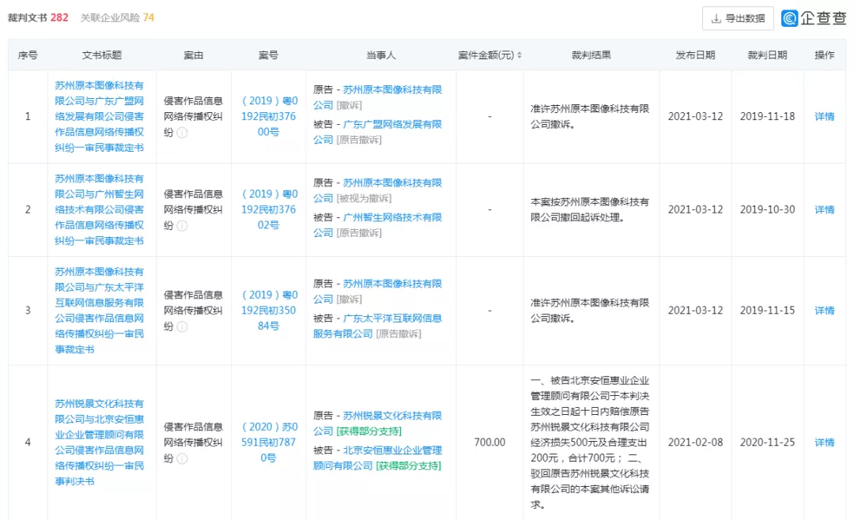Click plaintiff 苏州原本图像科技有限公司 in row 1
854x520 pixels.
point(377,97)
